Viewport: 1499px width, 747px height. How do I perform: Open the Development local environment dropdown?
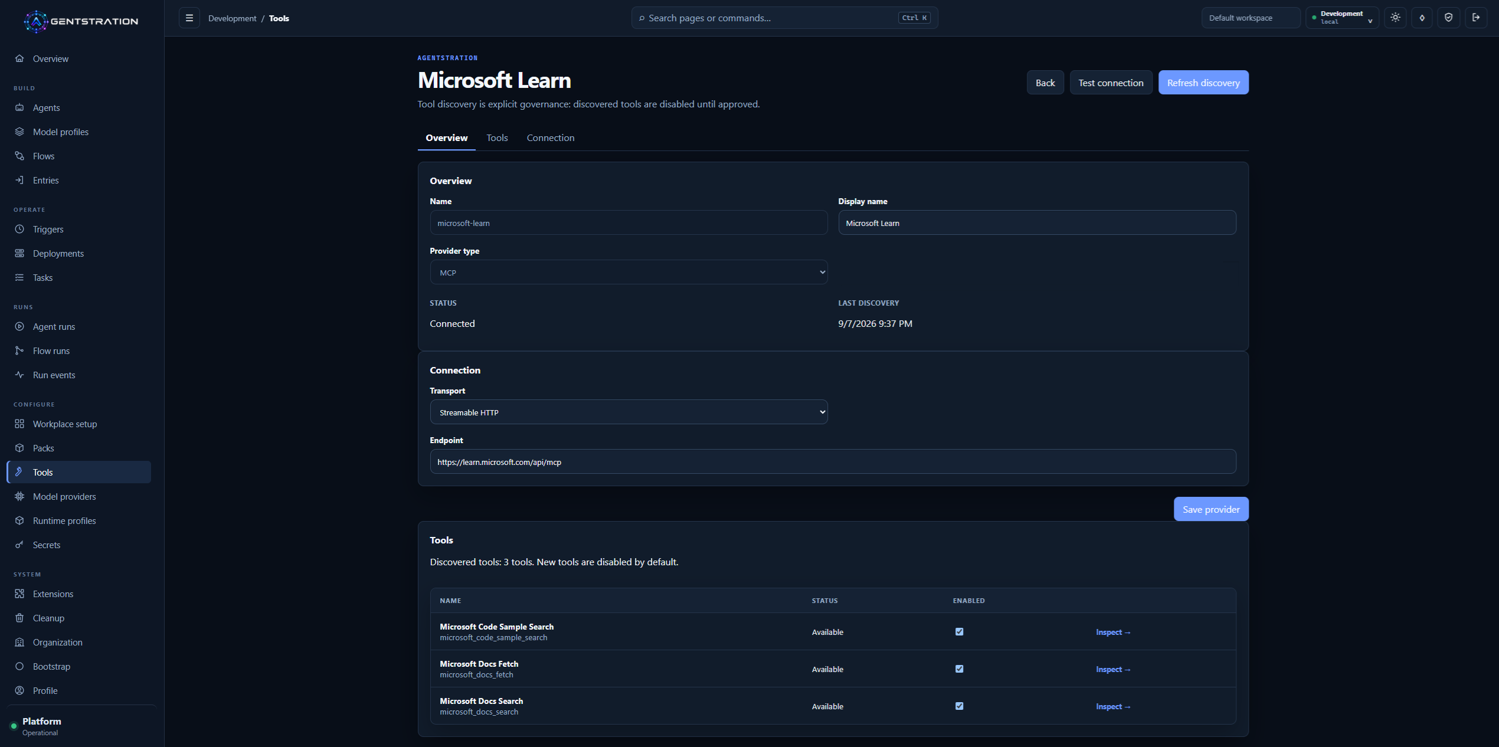(1342, 18)
